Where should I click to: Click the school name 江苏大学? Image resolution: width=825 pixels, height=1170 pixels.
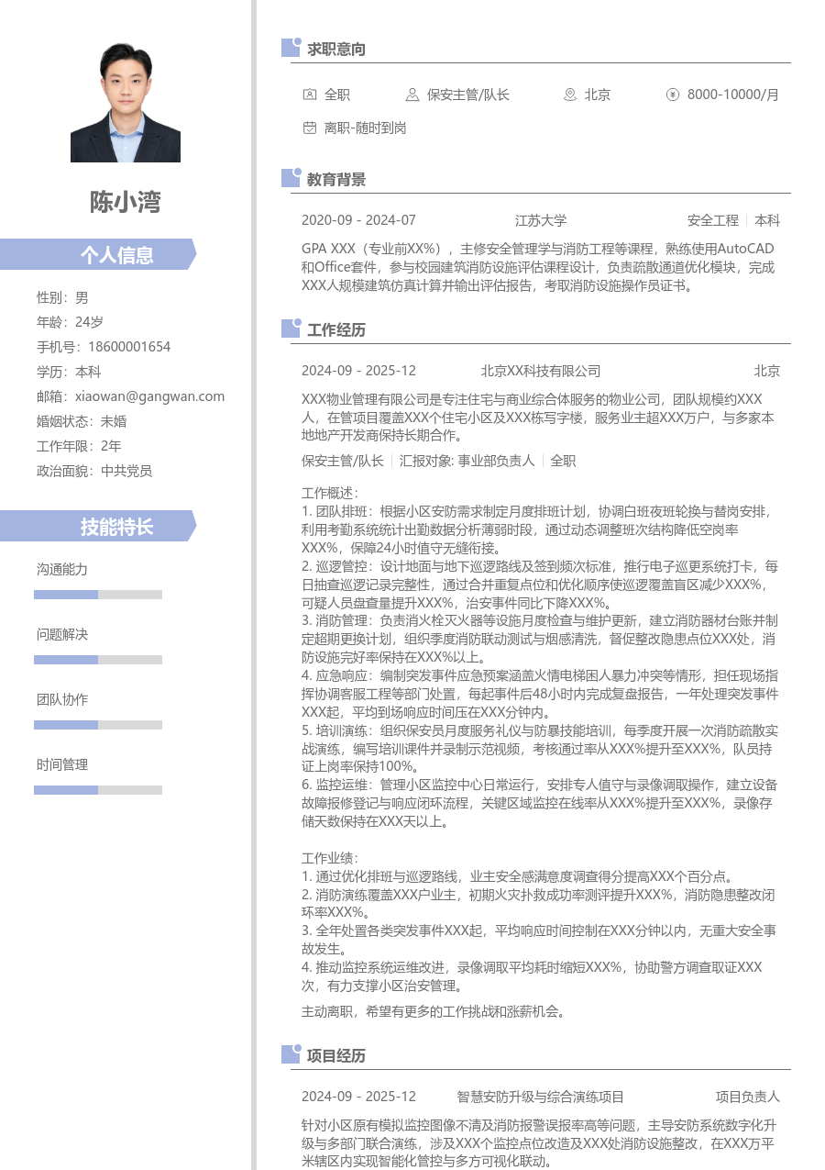(541, 220)
